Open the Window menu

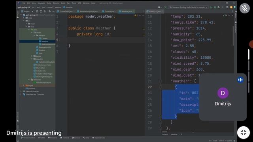tap(86, 3)
